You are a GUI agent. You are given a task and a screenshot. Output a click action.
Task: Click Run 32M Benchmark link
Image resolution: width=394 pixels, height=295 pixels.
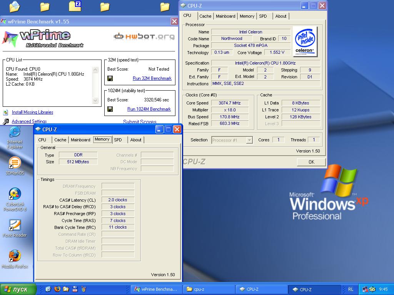tap(152, 78)
